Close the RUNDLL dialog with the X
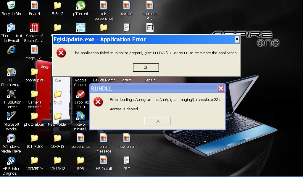The height and width of the screenshot is (177, 303). (x=221, y=88)
